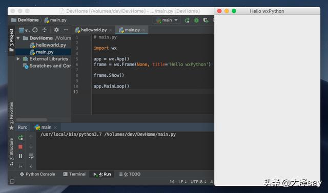Image resolution: width=328 pixels, height=193 pixels.
Task: Click code line 11 in the editor
Action: 153,92
